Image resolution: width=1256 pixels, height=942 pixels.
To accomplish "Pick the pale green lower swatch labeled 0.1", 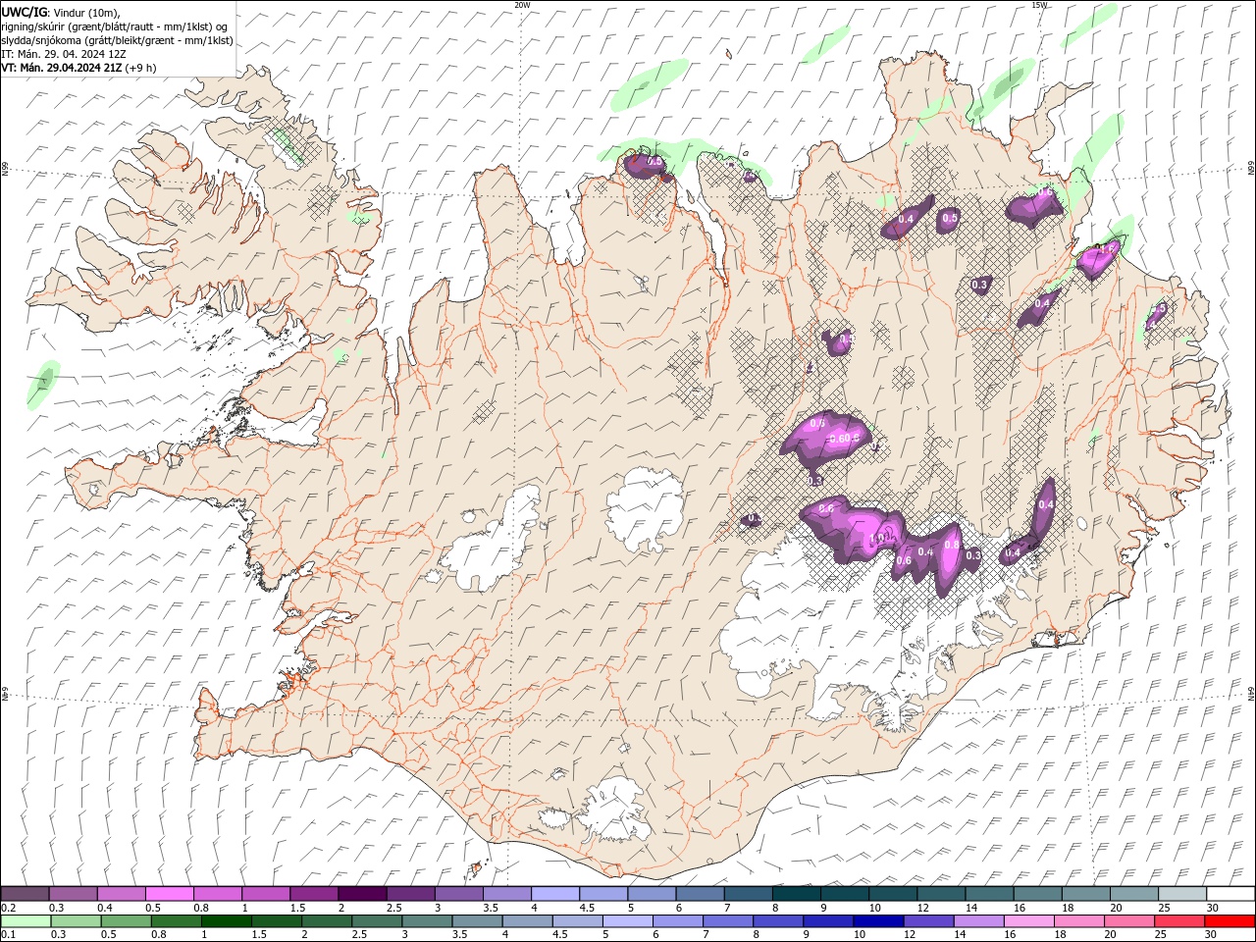I will coord(26,921).
